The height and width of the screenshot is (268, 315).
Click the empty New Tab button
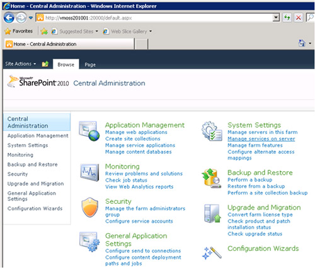(141, 44)
